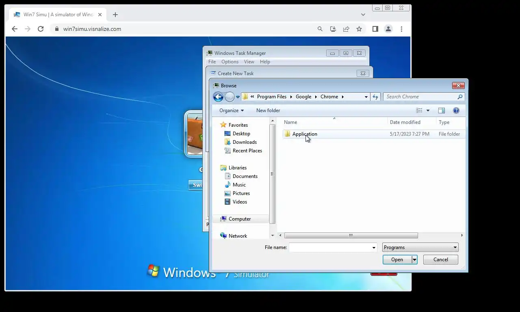Viewport: 520px width, 312px height.
Task: Toggle the preview pane icon
Action: coord(442,110)
